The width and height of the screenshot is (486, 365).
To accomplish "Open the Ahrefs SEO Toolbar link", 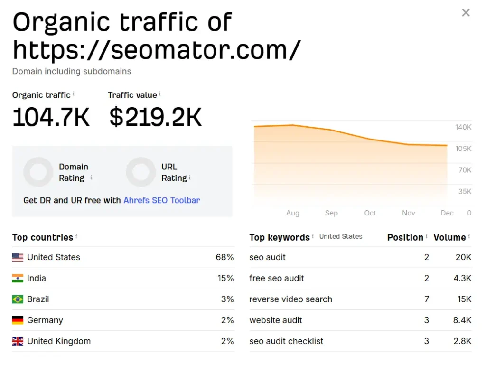I will point(161,200).
